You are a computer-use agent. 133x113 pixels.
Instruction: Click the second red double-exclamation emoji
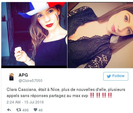click(x=98, y=95)
